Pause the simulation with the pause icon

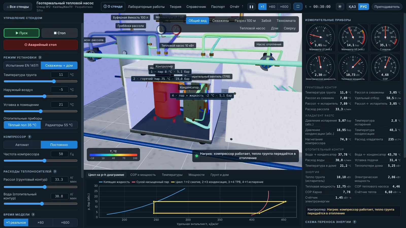coord(251,7)
